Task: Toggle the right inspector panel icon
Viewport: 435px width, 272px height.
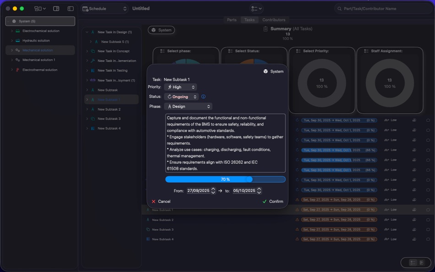Action: (x=56, y=9)
